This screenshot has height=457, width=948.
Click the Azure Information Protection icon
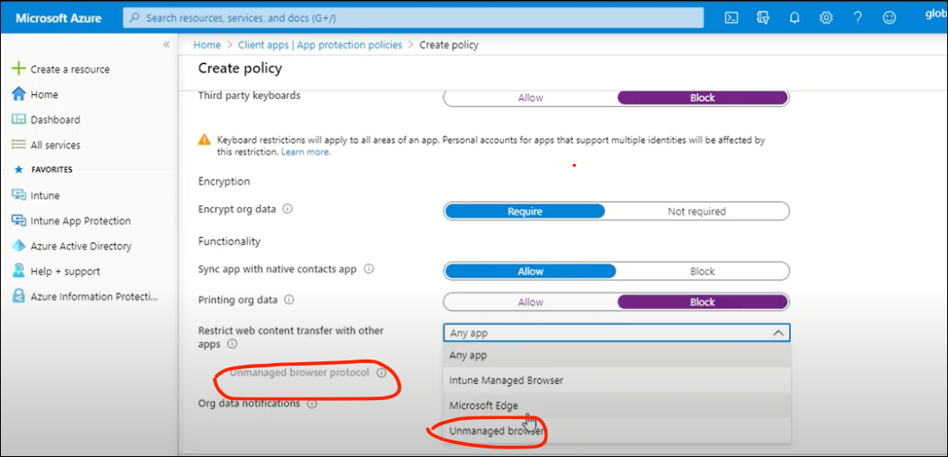click(x=19, y=297)
